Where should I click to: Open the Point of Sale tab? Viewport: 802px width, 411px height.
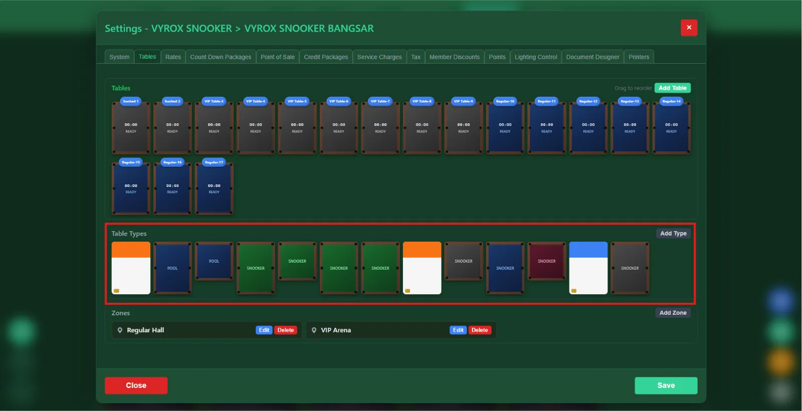278,57
